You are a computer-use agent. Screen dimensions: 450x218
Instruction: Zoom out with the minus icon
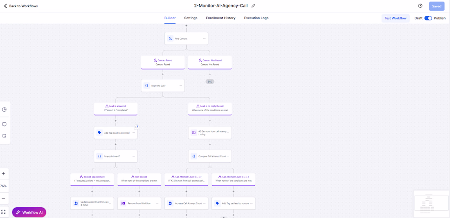[4, 198]
